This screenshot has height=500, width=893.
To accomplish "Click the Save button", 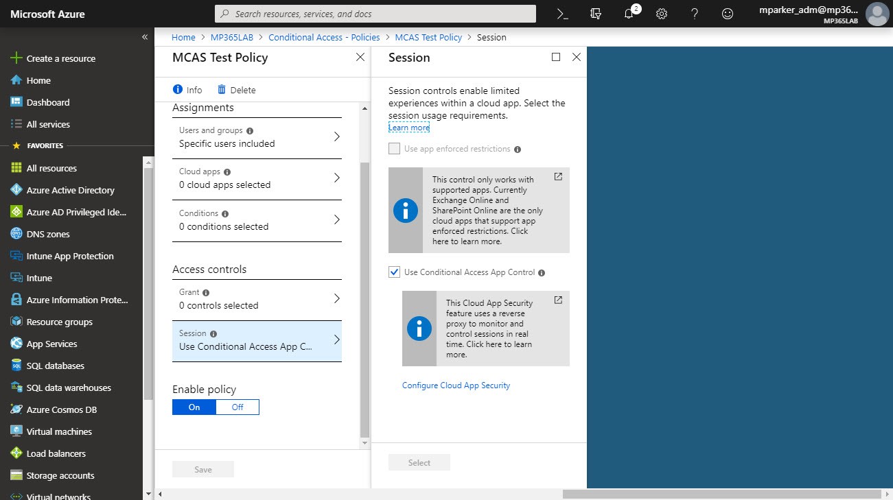I will 203,469.
